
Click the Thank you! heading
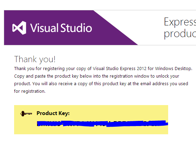tap(35, 59)
